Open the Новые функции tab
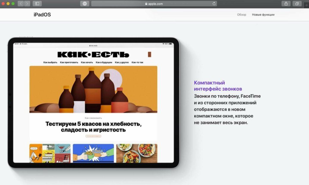Image resolution: width=309 pixels, height=185 pixels. [263, 15]
